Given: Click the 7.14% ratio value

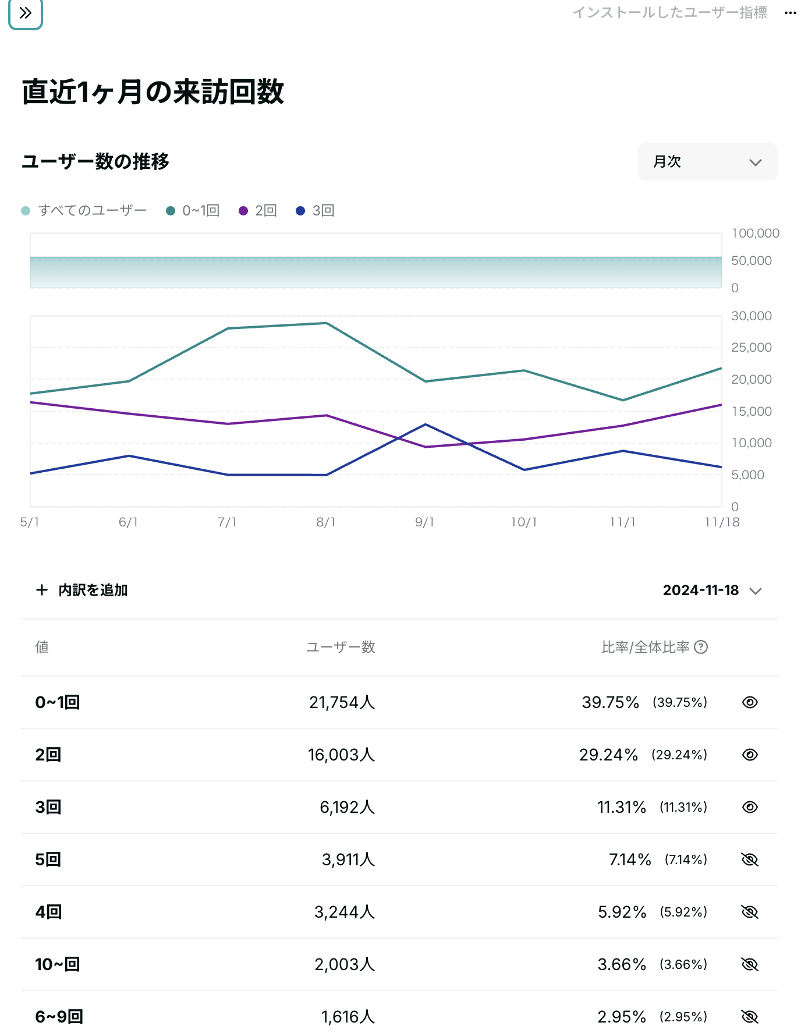Looking at the screenshot, I should (630, 859).
